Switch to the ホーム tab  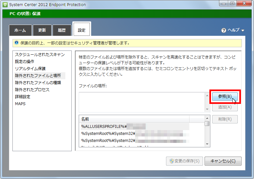click(x=20, y=30)
